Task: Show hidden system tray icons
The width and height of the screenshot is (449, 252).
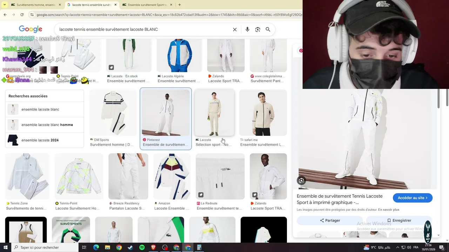Action: [398, 247]
